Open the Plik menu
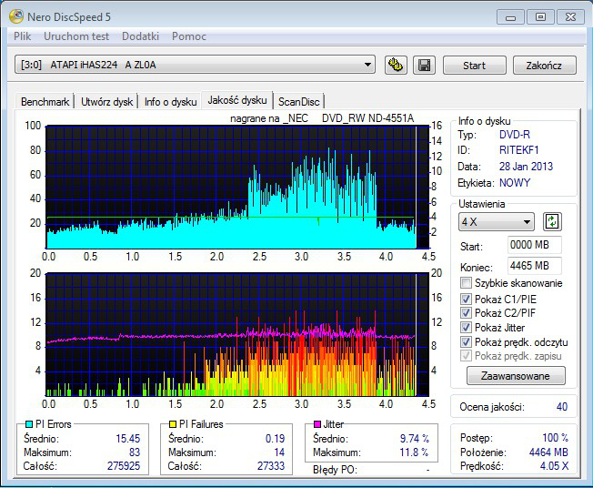The width and height of the screenshot is (593, 488). 23,36
